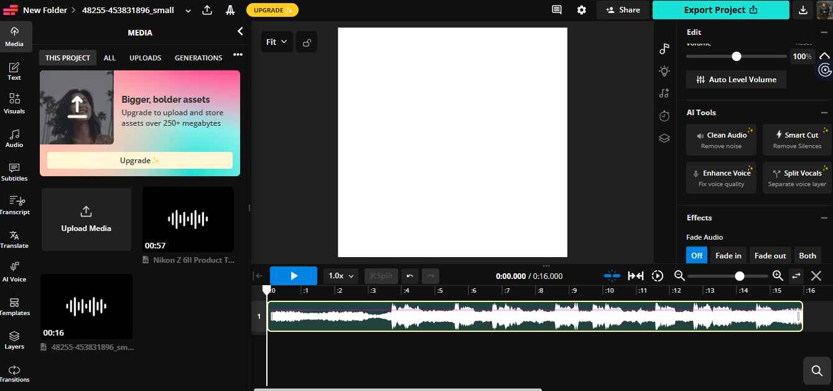Click the Auto Level Volume button

pos(736,80)
